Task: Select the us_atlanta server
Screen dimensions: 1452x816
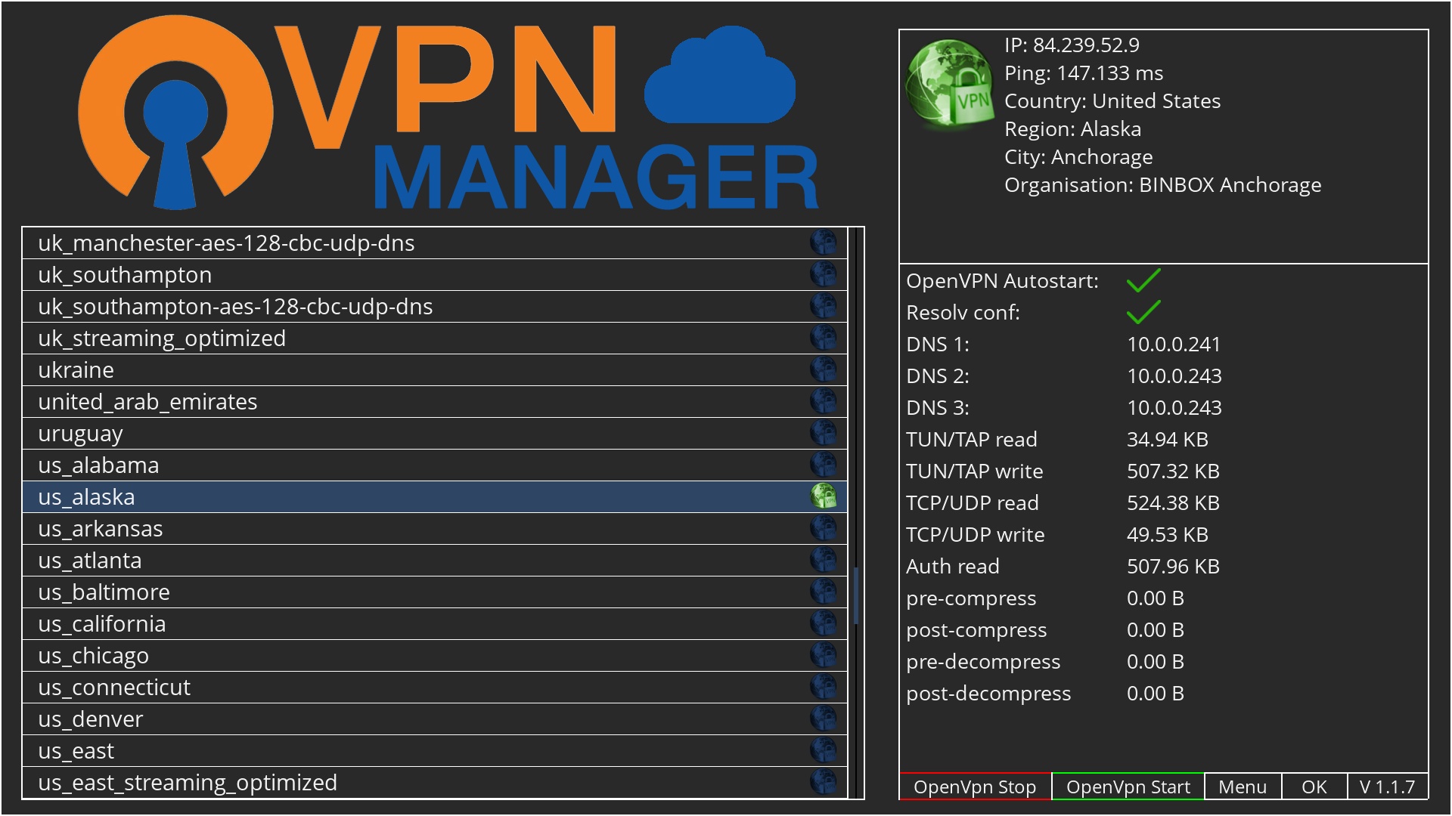Action: pos(435,560)
